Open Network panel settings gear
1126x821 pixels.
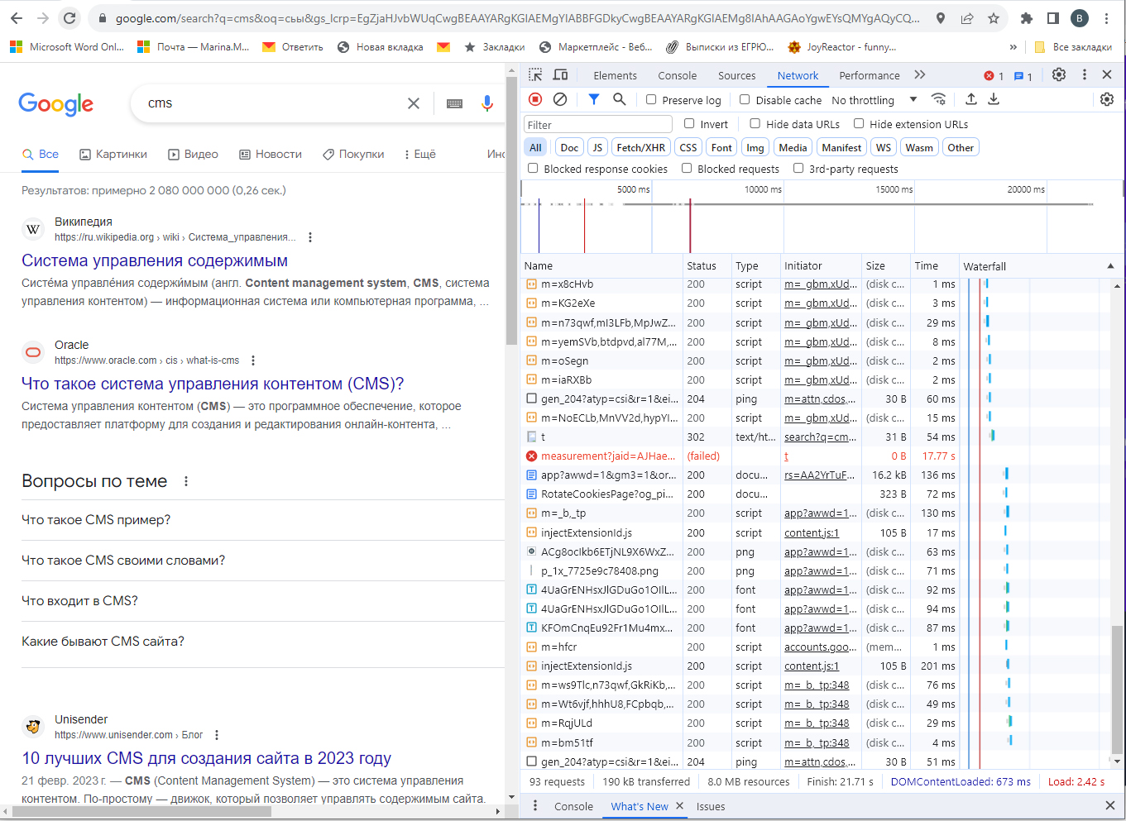(x=1107, y=99)
